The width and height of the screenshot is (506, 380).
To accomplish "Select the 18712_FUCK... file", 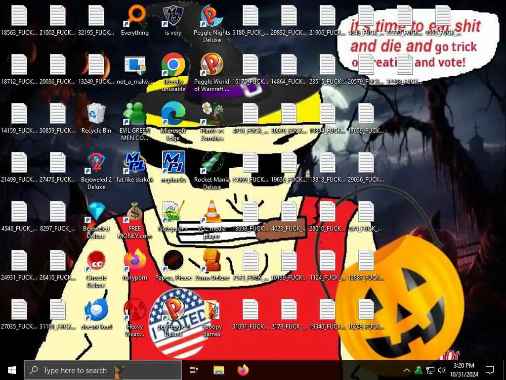I will click(19, 69).
